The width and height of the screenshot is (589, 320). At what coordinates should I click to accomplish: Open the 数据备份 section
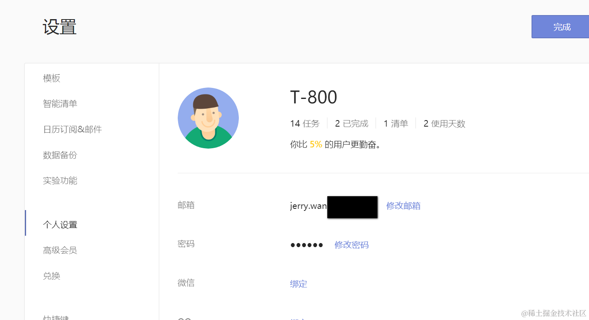tap(60, 155)
